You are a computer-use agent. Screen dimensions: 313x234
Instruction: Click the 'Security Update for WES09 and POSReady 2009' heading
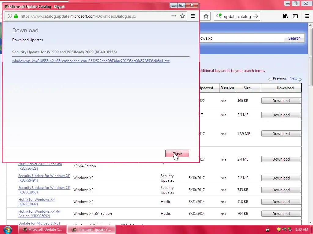64,52
